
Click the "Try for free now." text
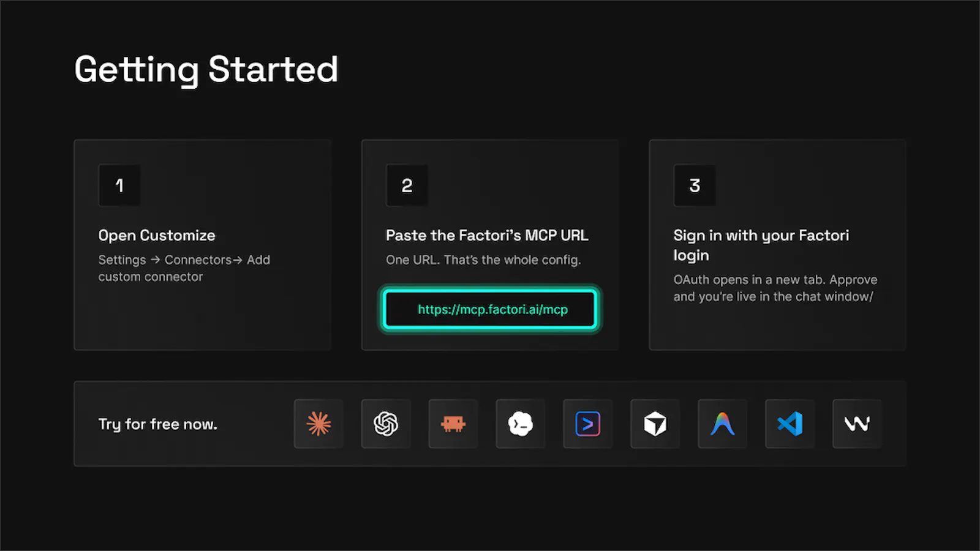158,424
